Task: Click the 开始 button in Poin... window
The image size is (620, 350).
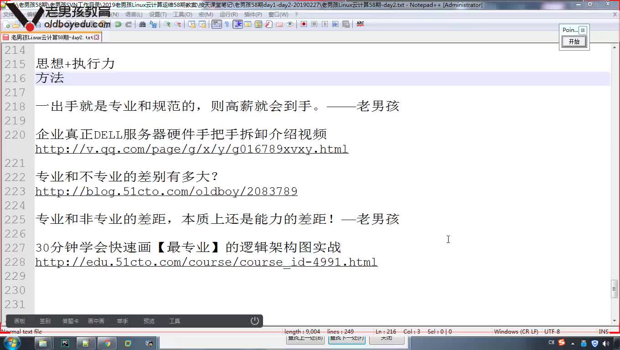Action: (574, 41)
